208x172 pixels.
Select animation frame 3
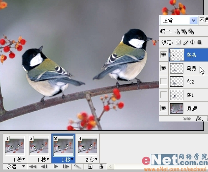63,146
